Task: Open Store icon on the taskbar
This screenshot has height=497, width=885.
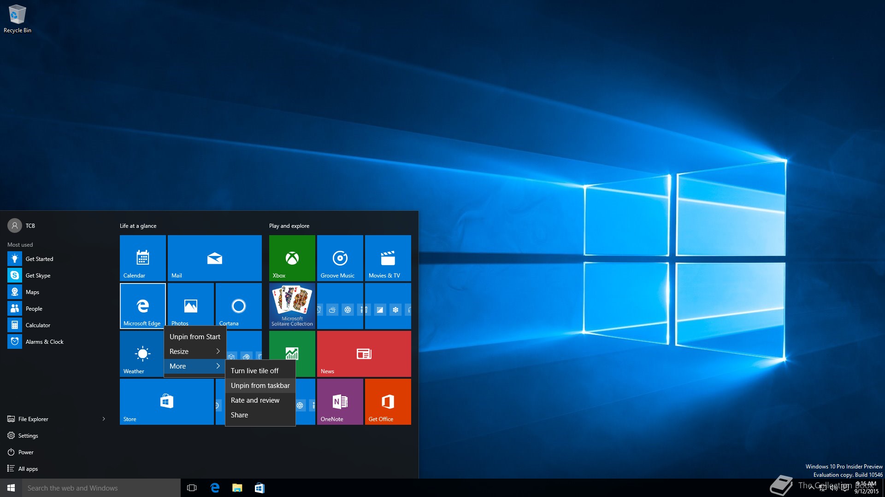Action: pos(260,488)
